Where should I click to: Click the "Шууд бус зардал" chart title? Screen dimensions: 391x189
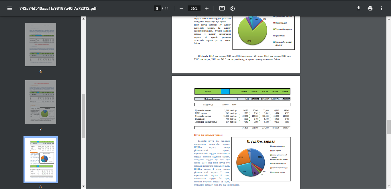pyautogui.click(x=261, y=141)
